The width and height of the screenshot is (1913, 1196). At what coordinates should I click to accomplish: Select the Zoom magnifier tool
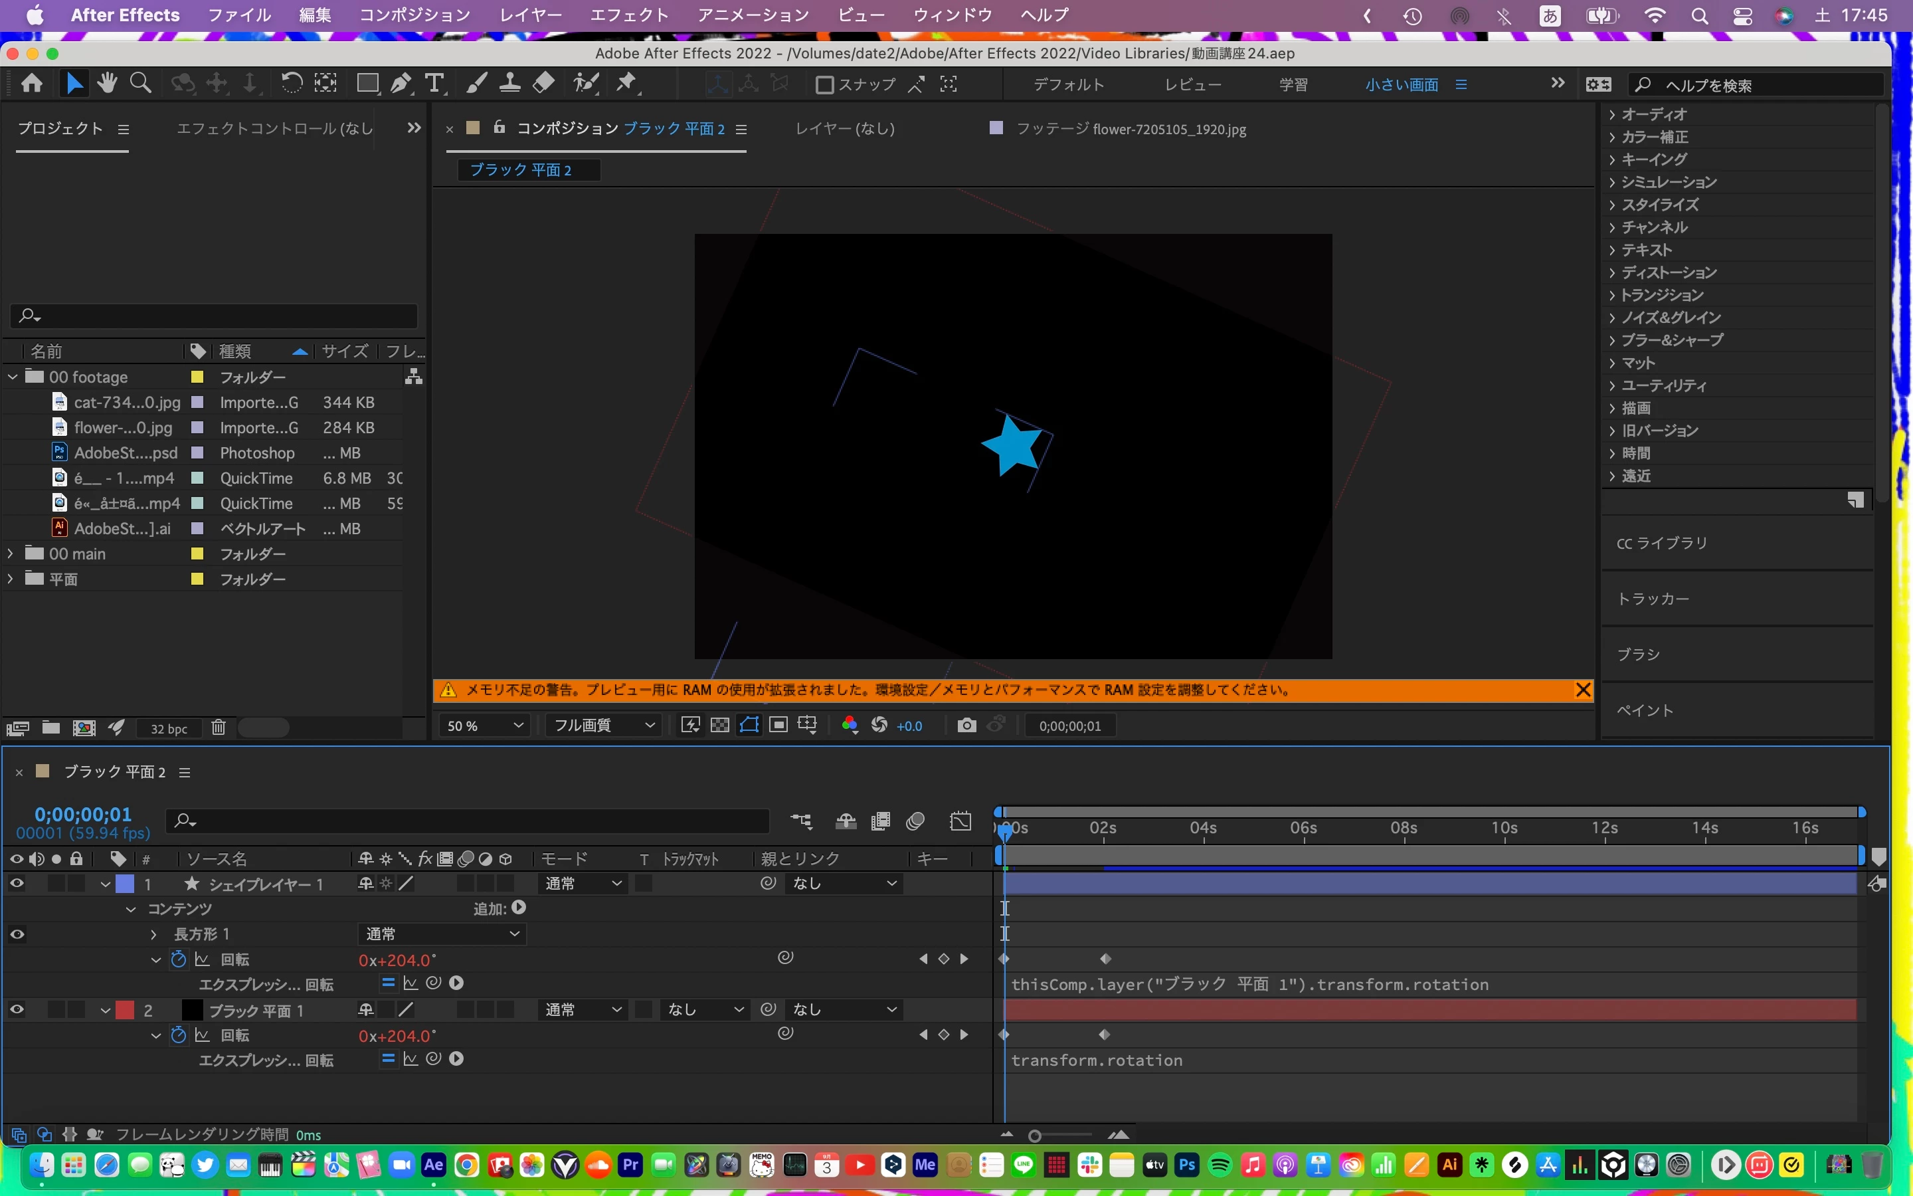click(x=141, y=83)
